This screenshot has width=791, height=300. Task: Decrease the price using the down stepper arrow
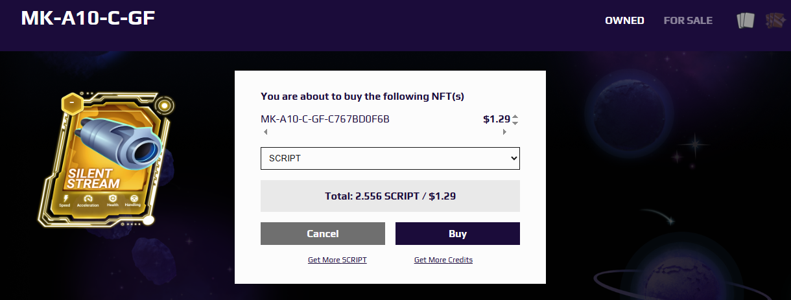point(515,123)
